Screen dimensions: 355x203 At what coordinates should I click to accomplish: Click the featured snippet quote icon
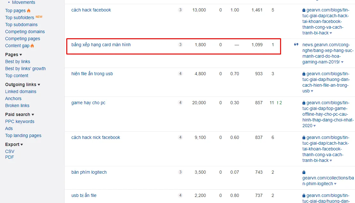(x=296, y=45)
